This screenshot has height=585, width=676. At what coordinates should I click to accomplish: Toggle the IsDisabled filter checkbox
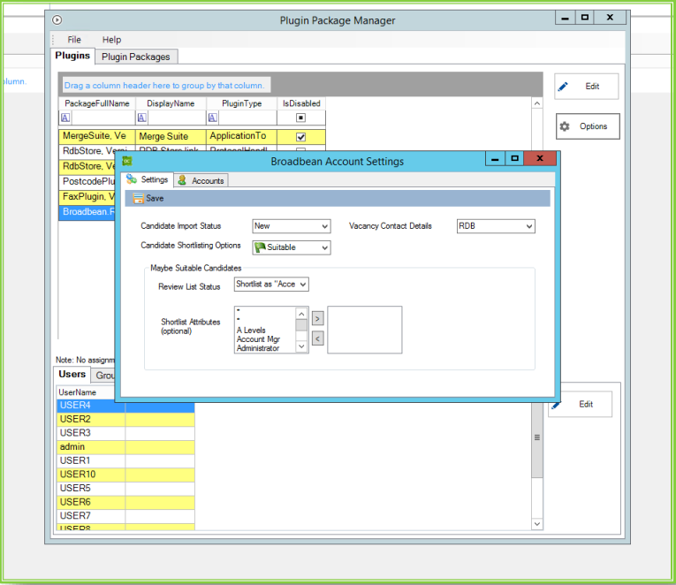tap(301, 118)
